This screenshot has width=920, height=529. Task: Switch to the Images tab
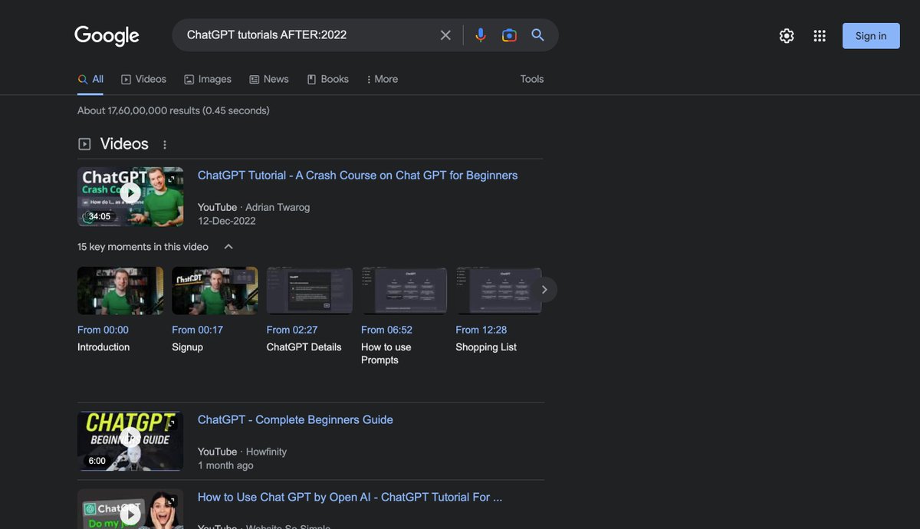[208, 79]
